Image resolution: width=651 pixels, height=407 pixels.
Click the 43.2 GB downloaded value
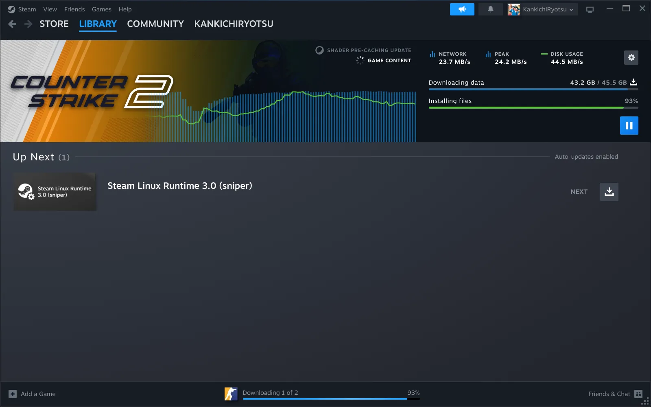point(583,83)
